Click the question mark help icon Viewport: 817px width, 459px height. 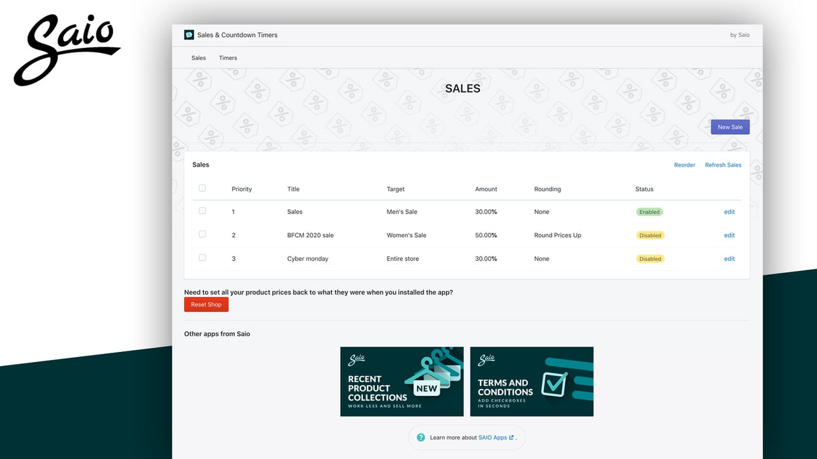click(x=421, y=437)
